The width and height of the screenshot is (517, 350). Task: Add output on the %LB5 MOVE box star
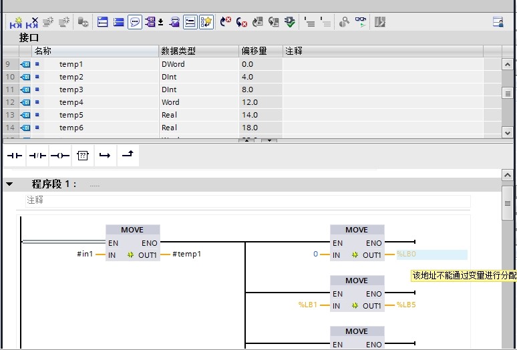(355, 306)
